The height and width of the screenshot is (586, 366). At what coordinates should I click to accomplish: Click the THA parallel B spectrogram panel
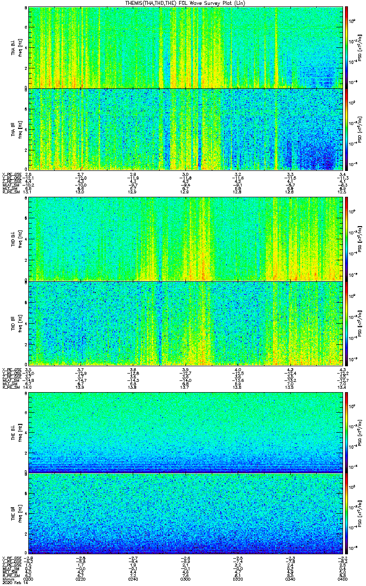coord(185,129)
